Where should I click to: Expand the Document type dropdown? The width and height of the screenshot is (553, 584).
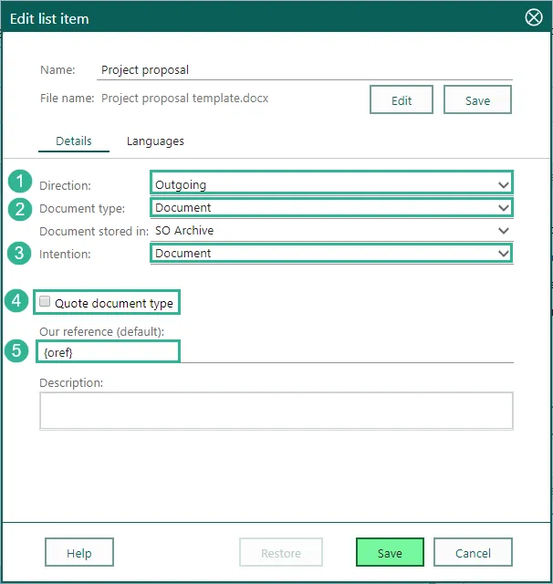click(331, 207)
